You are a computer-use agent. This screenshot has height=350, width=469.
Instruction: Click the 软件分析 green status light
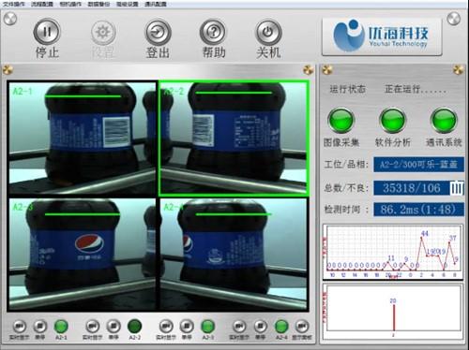392,120
